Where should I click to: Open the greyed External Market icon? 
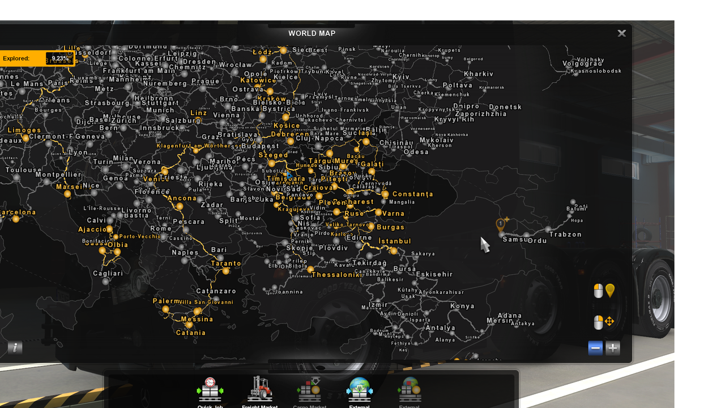coord(409,390)
